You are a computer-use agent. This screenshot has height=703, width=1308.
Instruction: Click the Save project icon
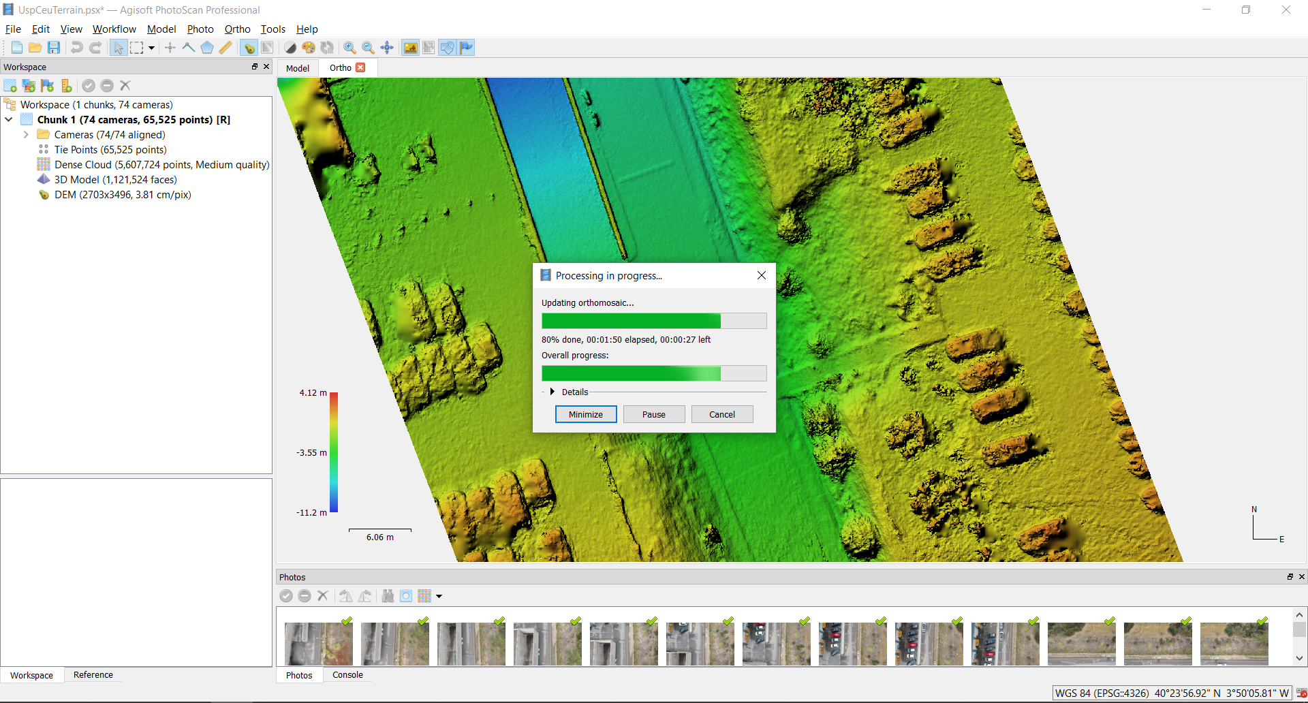54,48
